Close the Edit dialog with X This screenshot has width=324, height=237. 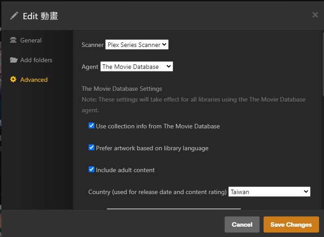[x=315, y=15]
